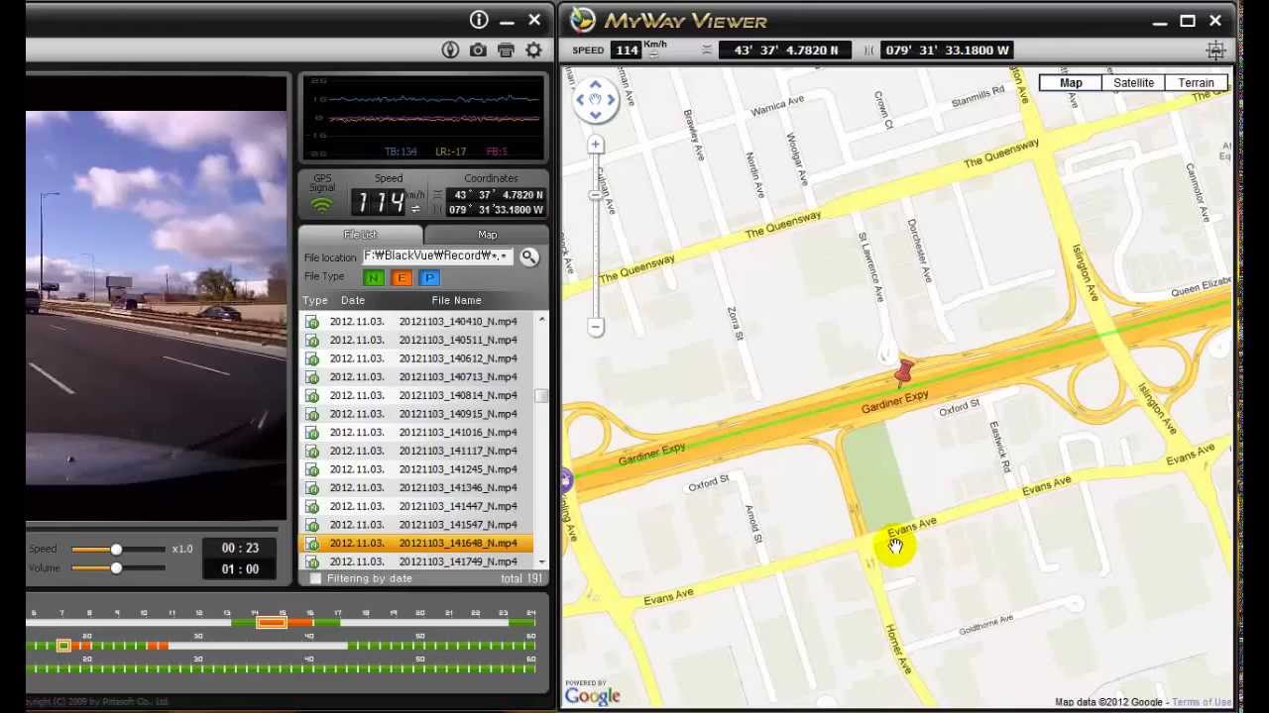Select the Map view type
1269x713 pixels.
[1071, 83]
